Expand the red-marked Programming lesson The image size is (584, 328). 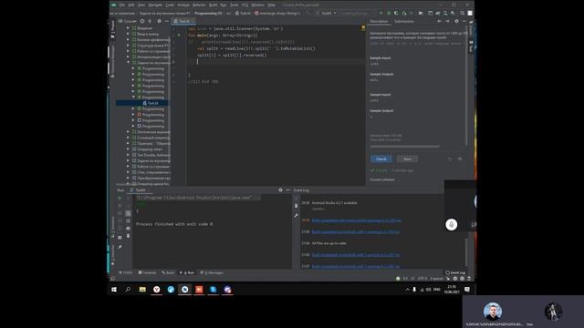(x=133, y=115)
